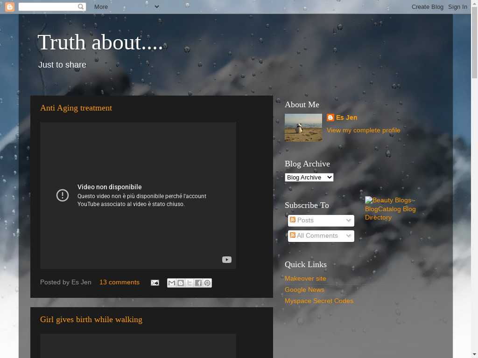Share the post to Facebook
Screen dimensions: 478x358
pyautogui.click(x=198, y=282)
